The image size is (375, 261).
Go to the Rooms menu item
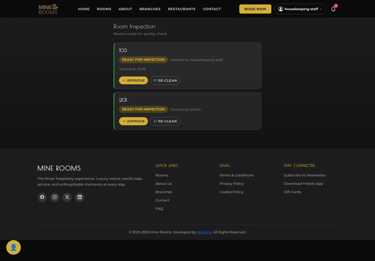point(104,9)
